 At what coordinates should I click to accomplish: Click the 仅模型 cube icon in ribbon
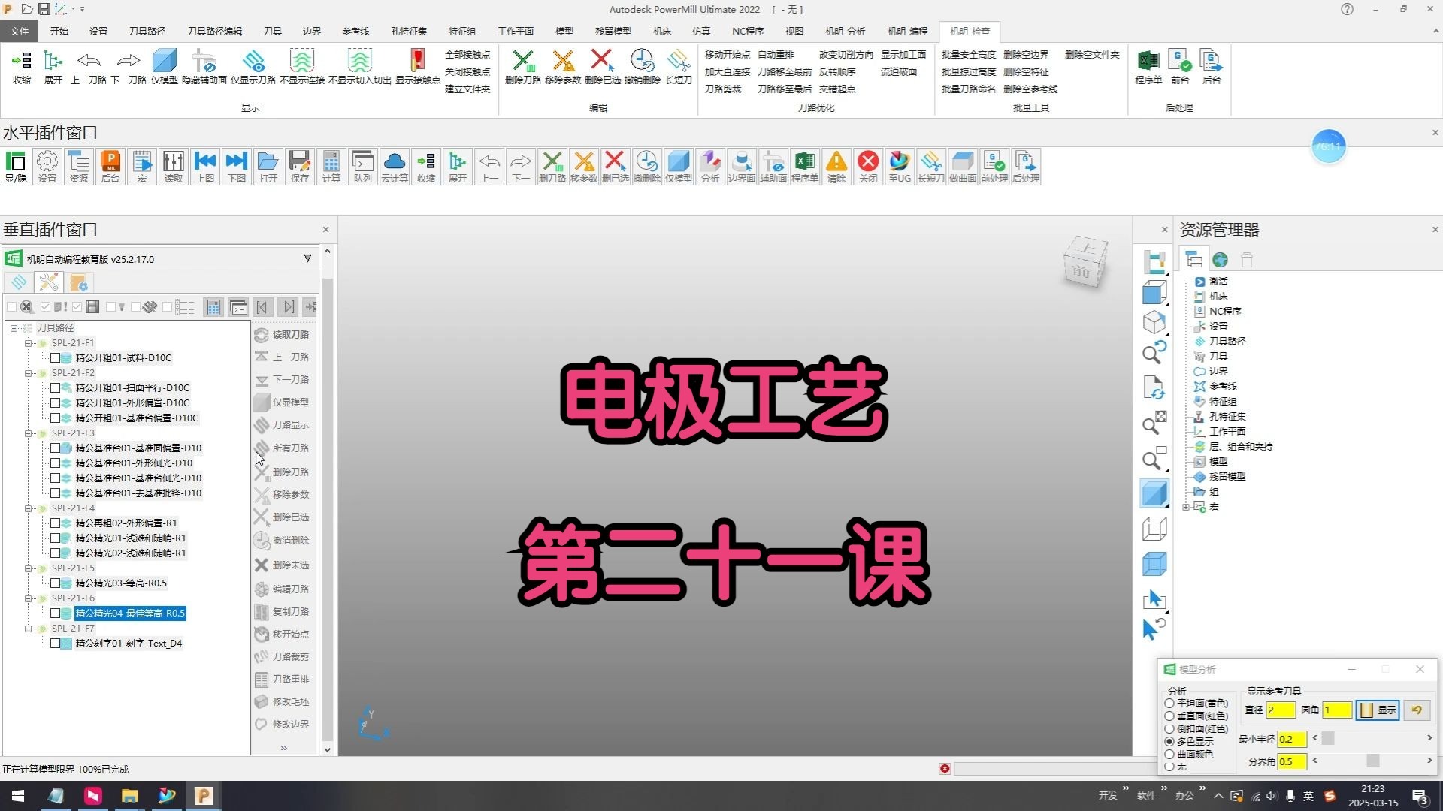(x=164, y=66)
